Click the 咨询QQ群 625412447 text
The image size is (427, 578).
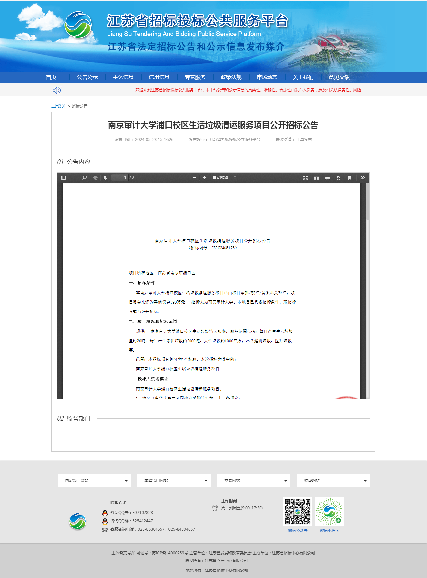coord(132,521)
